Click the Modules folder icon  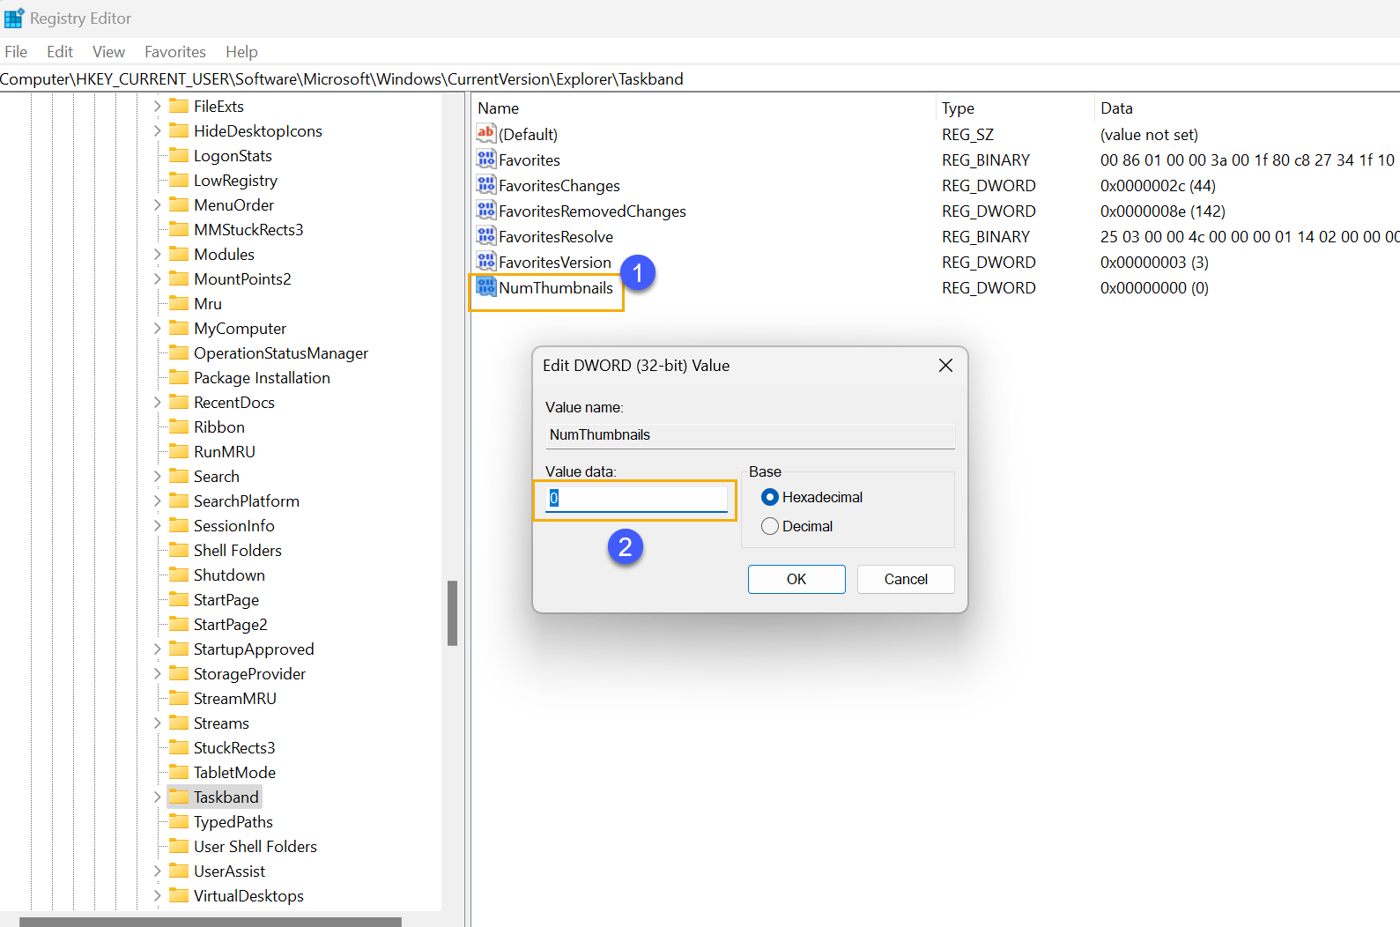(x=179, y=254)
